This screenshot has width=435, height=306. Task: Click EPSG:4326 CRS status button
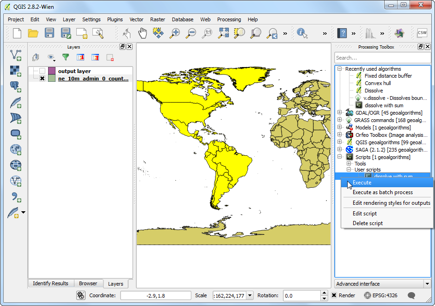click(380, 295)
